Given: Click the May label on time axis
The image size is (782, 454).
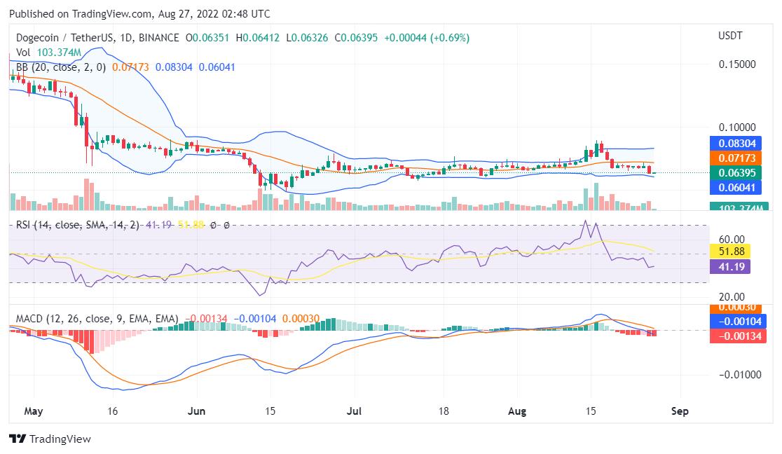Looking at the screenshot, I should tap(34, 411).
